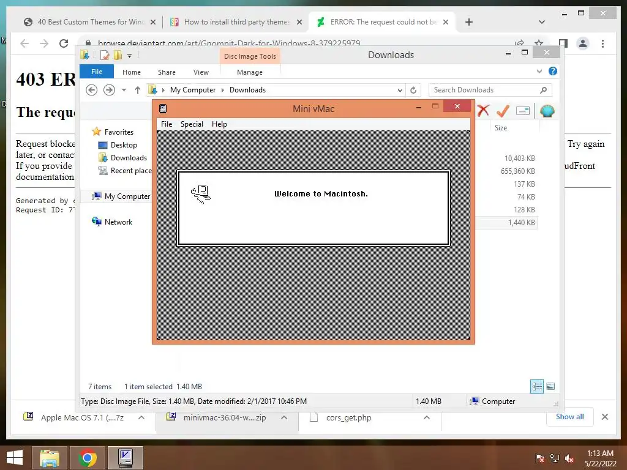Open the Manage tab under Disc Image Tools

[x=250, y=72]
